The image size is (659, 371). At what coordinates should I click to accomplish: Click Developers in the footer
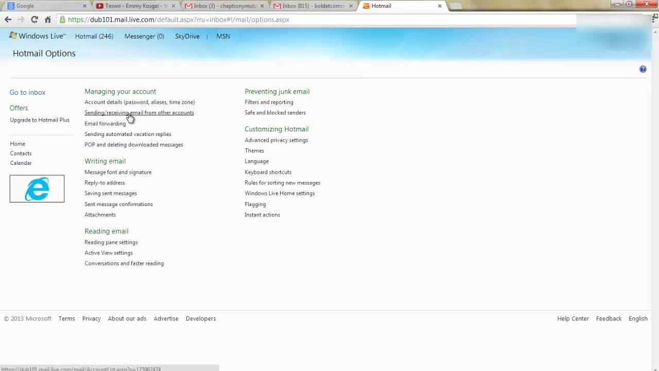point(201,318)
